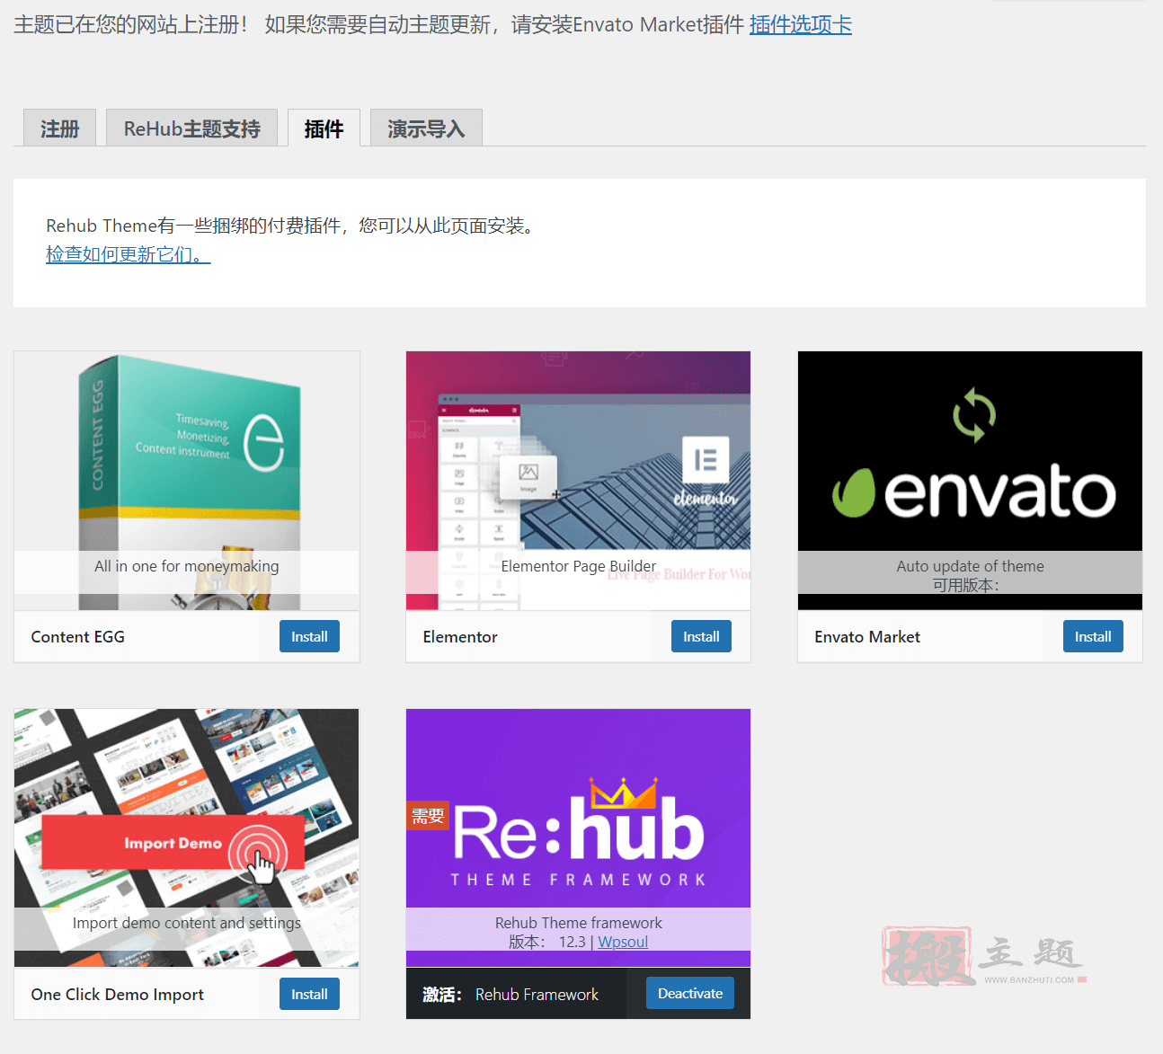1163x1054 pixels.
Task: Click the 'Elementor Page Builder' caption
Action: click(579, 566)
